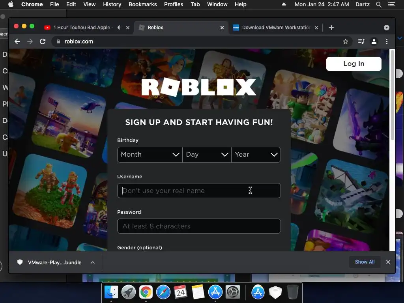The width and height of the screenshot is (404, 303).
Task: Open the Chrome menu in menu bar
Action: click(x=32, y=4)
